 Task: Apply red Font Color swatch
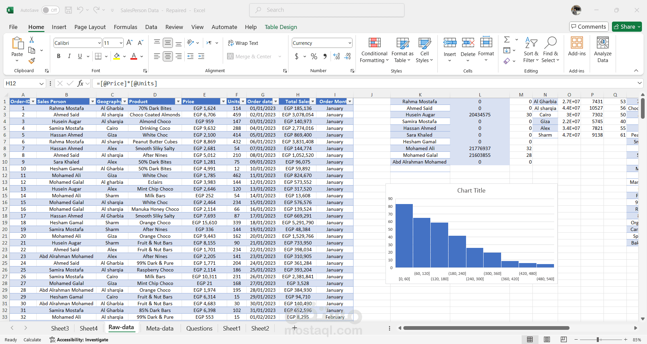134,56
